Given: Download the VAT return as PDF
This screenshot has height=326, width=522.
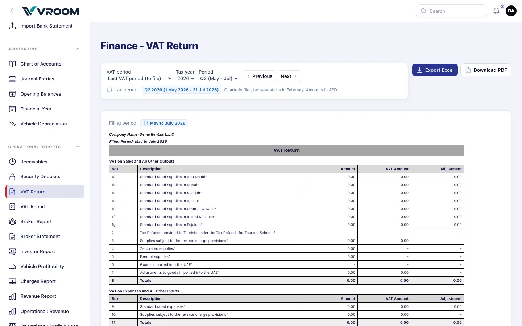Looking at the screenshot, I should coord(486,70).
